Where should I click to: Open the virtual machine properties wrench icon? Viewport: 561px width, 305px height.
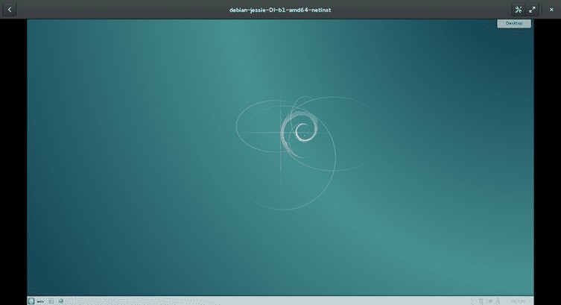(519, 10)
